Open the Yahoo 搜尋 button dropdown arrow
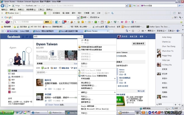Image resolution: width=184 pixels, height=115 pixels. [51, 22]
